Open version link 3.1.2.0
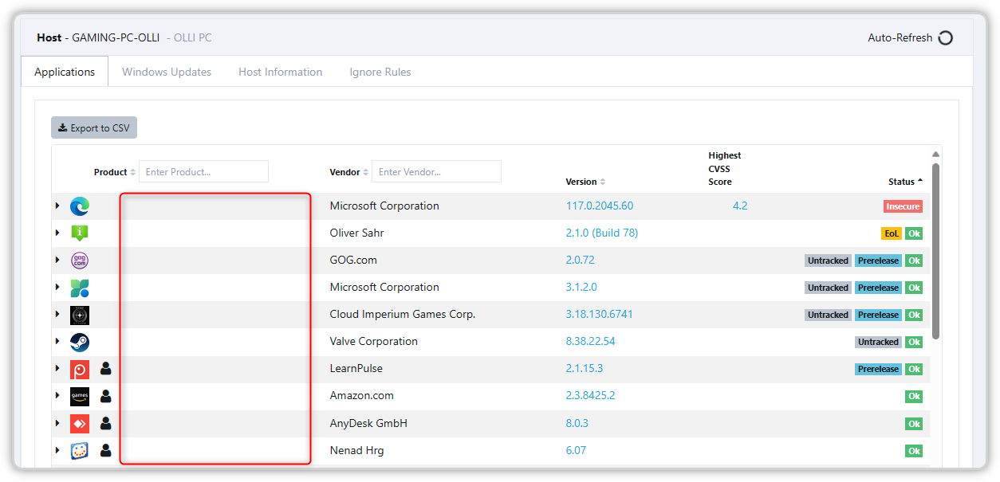 point(581,287)
